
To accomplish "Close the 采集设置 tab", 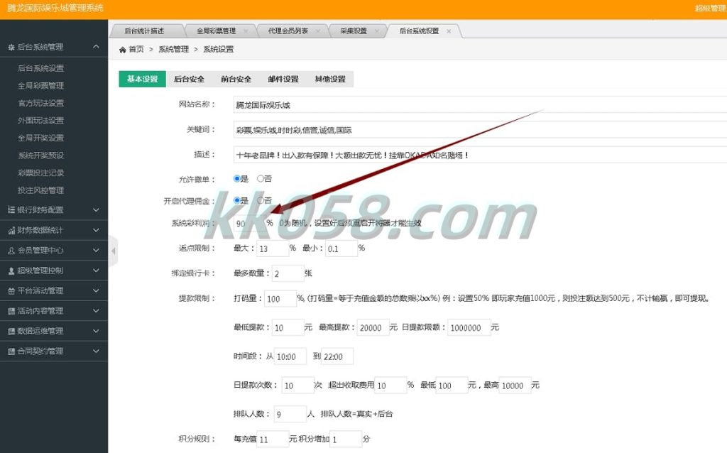I will 377,31.
